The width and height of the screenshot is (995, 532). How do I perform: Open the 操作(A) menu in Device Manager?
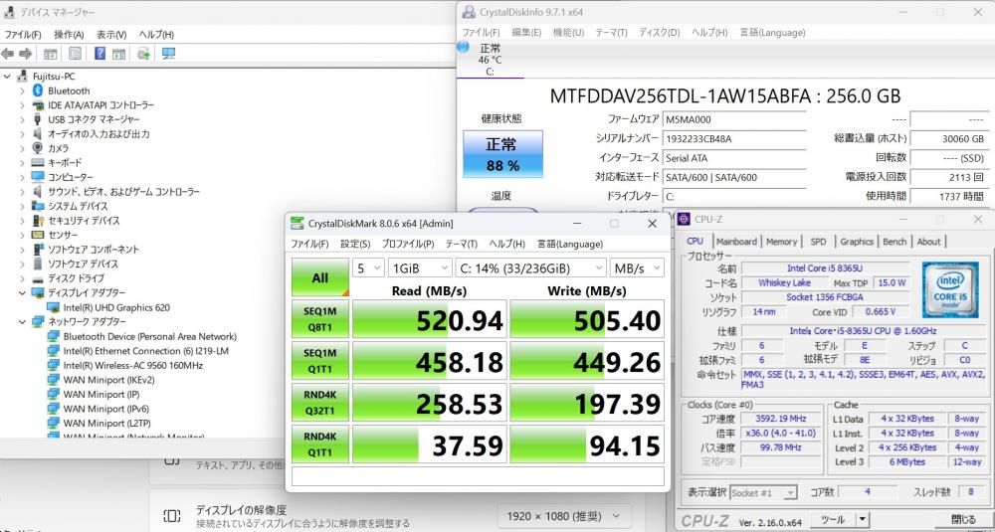click(x=69, y=34)
